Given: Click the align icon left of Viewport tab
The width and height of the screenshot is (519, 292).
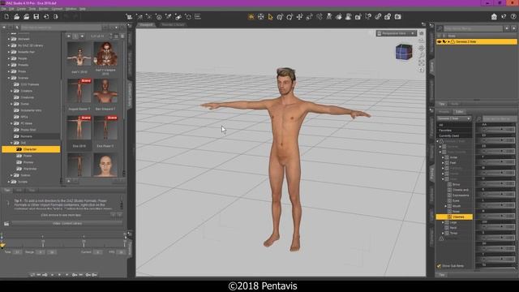Looking at the screenshot, I should click(198, 16).
